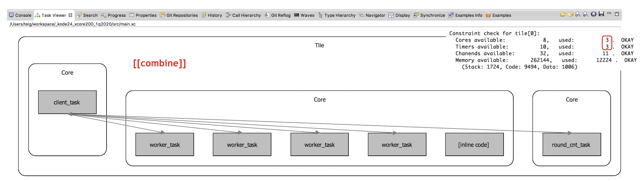Click the 'Chanends available:' line
The width and height of the screenshot is (640, 181).
(x=544, y=53)
